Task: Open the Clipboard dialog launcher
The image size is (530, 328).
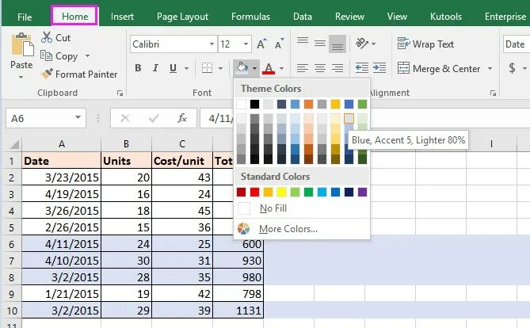Action: coord(120,93)
